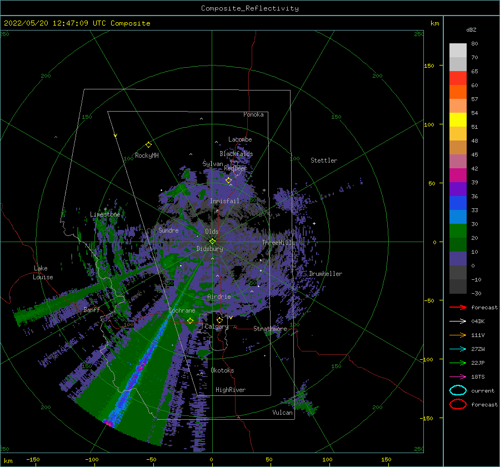This screenshot has width=500, height=467.
Task: Click the orange 111V legend arrow
Action: [x=458, y=335]
